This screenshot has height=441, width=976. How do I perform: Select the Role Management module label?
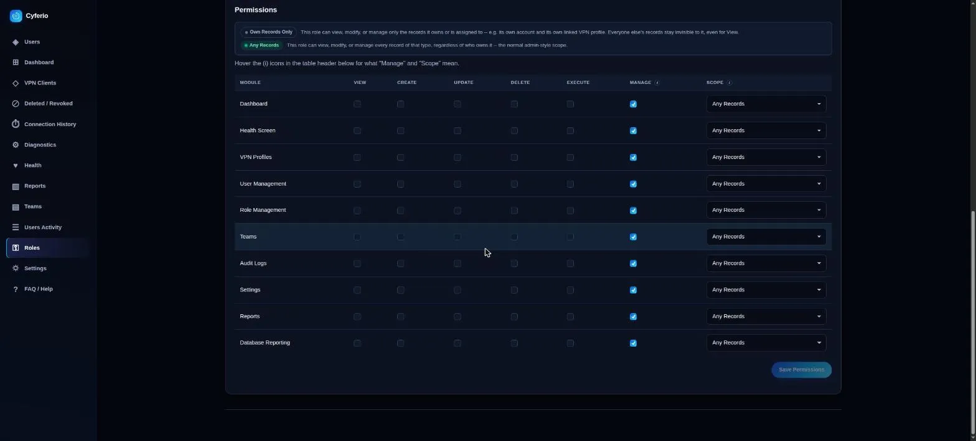pos(263,210)
